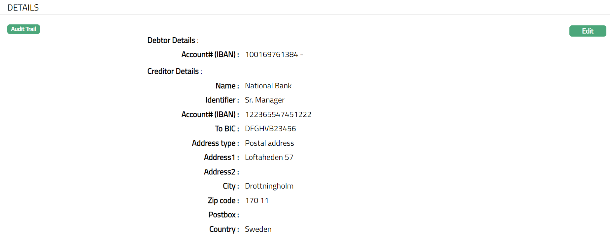Click the DETAILS section heading
610x239 pixels.
pyautogui.click(x=23, y=8)
